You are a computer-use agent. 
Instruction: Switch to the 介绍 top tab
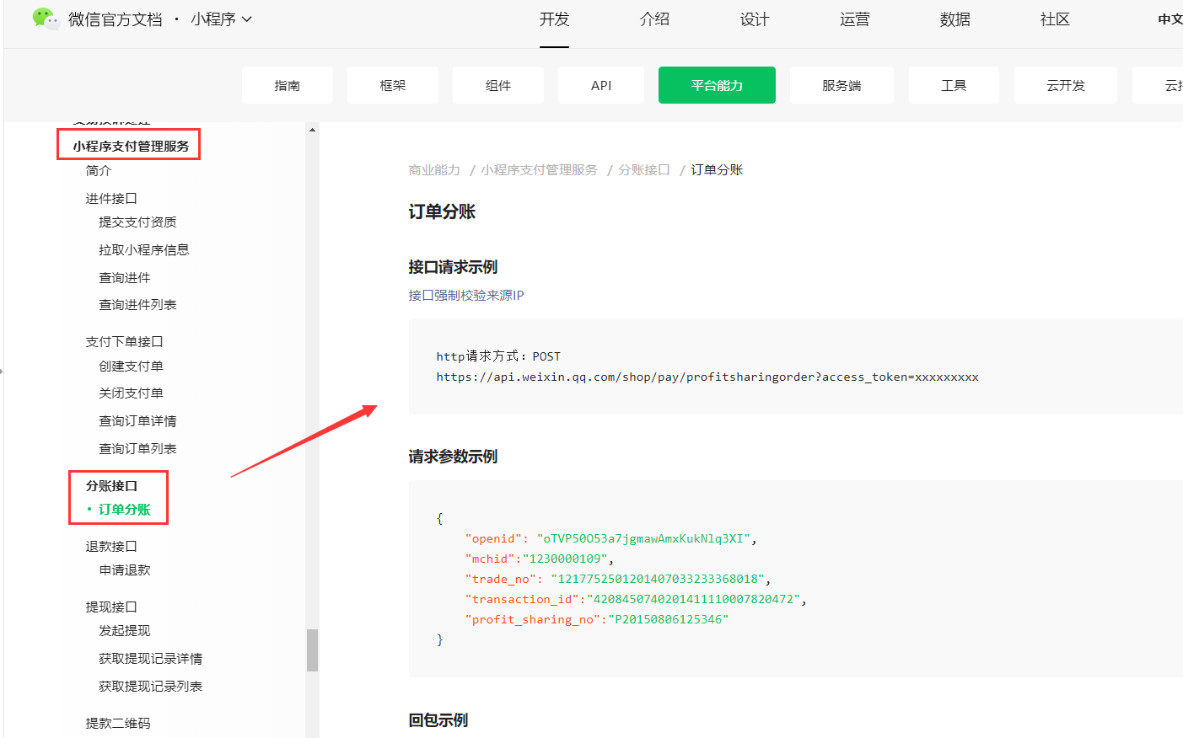pyautogui.click(x=654, y=19)
